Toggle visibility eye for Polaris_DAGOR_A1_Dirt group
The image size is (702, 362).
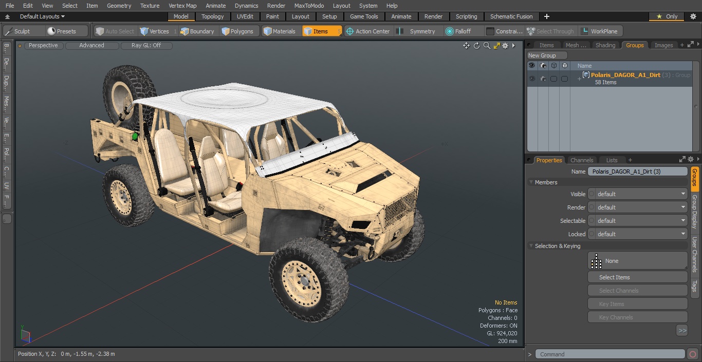click(x=532, y=79)
